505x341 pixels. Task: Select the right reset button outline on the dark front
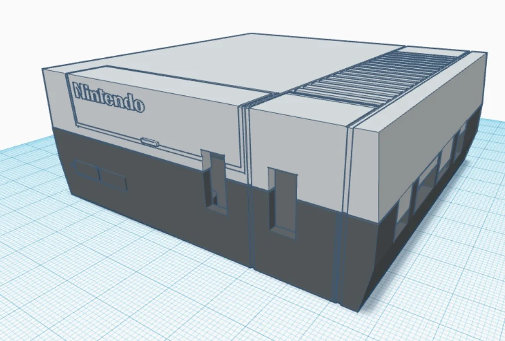click(113, 180)
